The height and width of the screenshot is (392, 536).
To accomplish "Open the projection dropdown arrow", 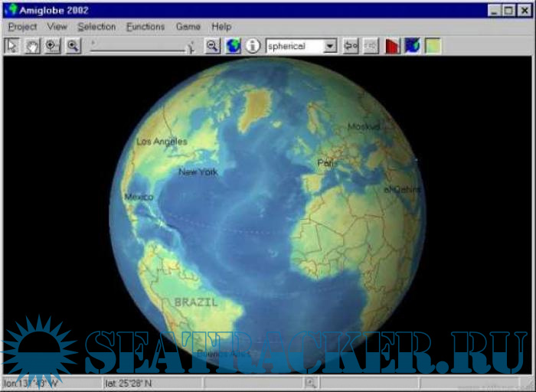I will coord(330,46).
